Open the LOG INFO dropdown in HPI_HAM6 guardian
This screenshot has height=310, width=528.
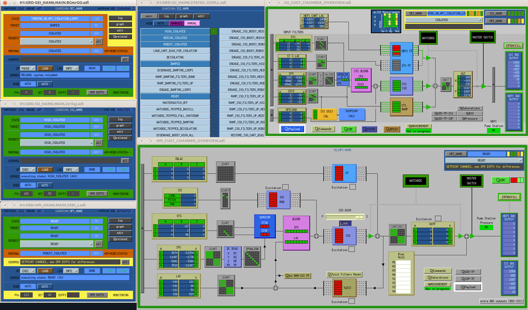click(x=71, y=271)
